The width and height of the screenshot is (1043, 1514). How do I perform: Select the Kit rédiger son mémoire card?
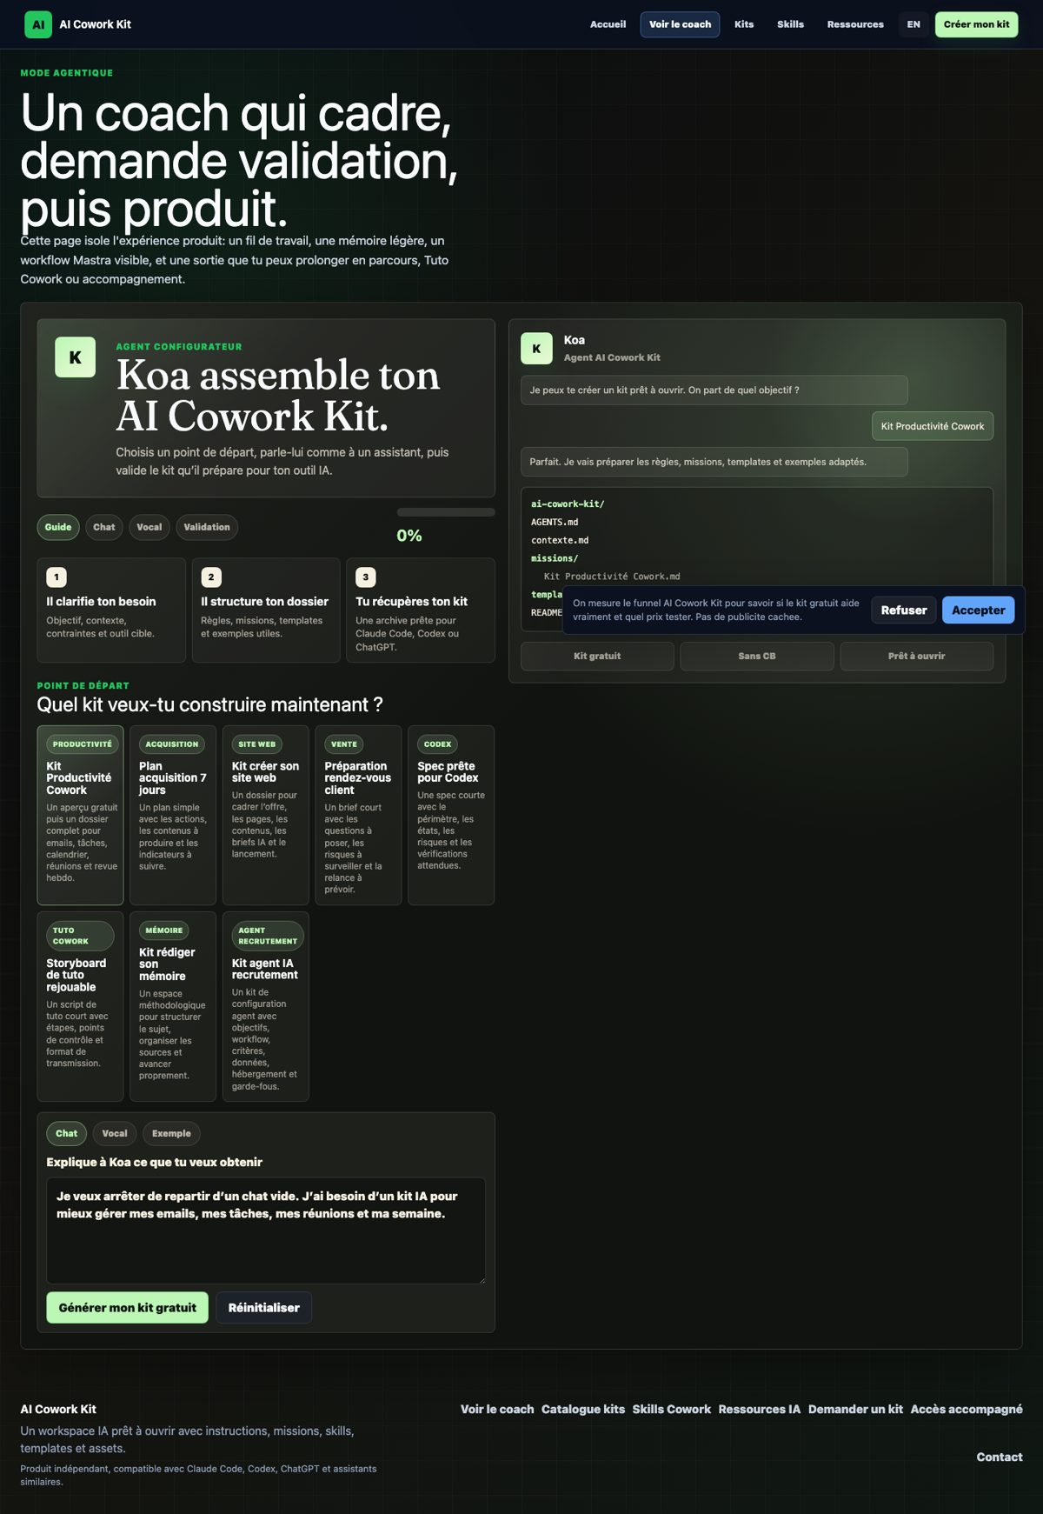click(x=173, y=1006)
